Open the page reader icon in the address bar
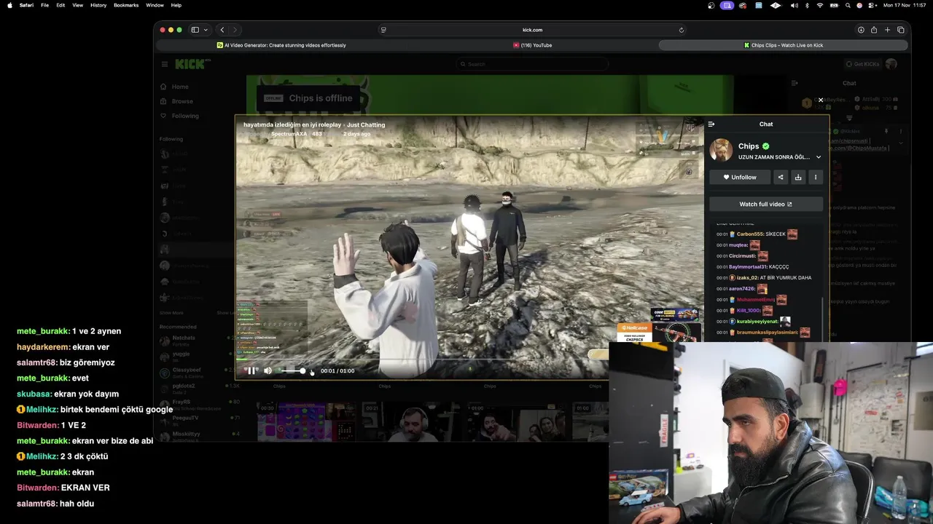Viewport: 933px width, 524px height. point(383,30)
